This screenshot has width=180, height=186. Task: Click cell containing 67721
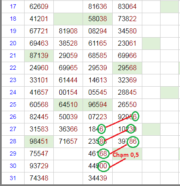39,31
